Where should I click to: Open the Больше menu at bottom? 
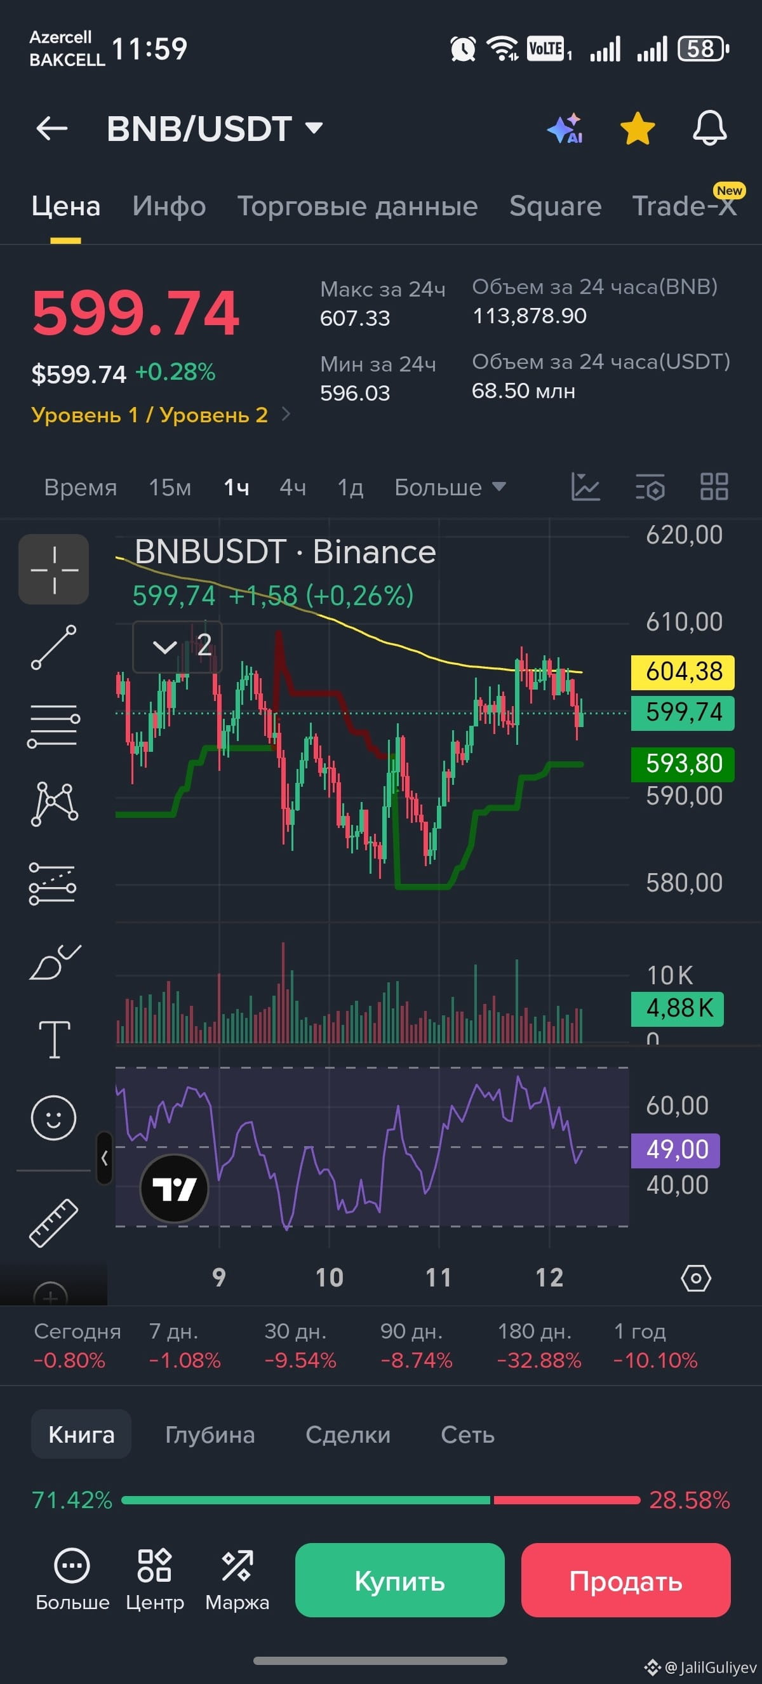[72, 1580]
